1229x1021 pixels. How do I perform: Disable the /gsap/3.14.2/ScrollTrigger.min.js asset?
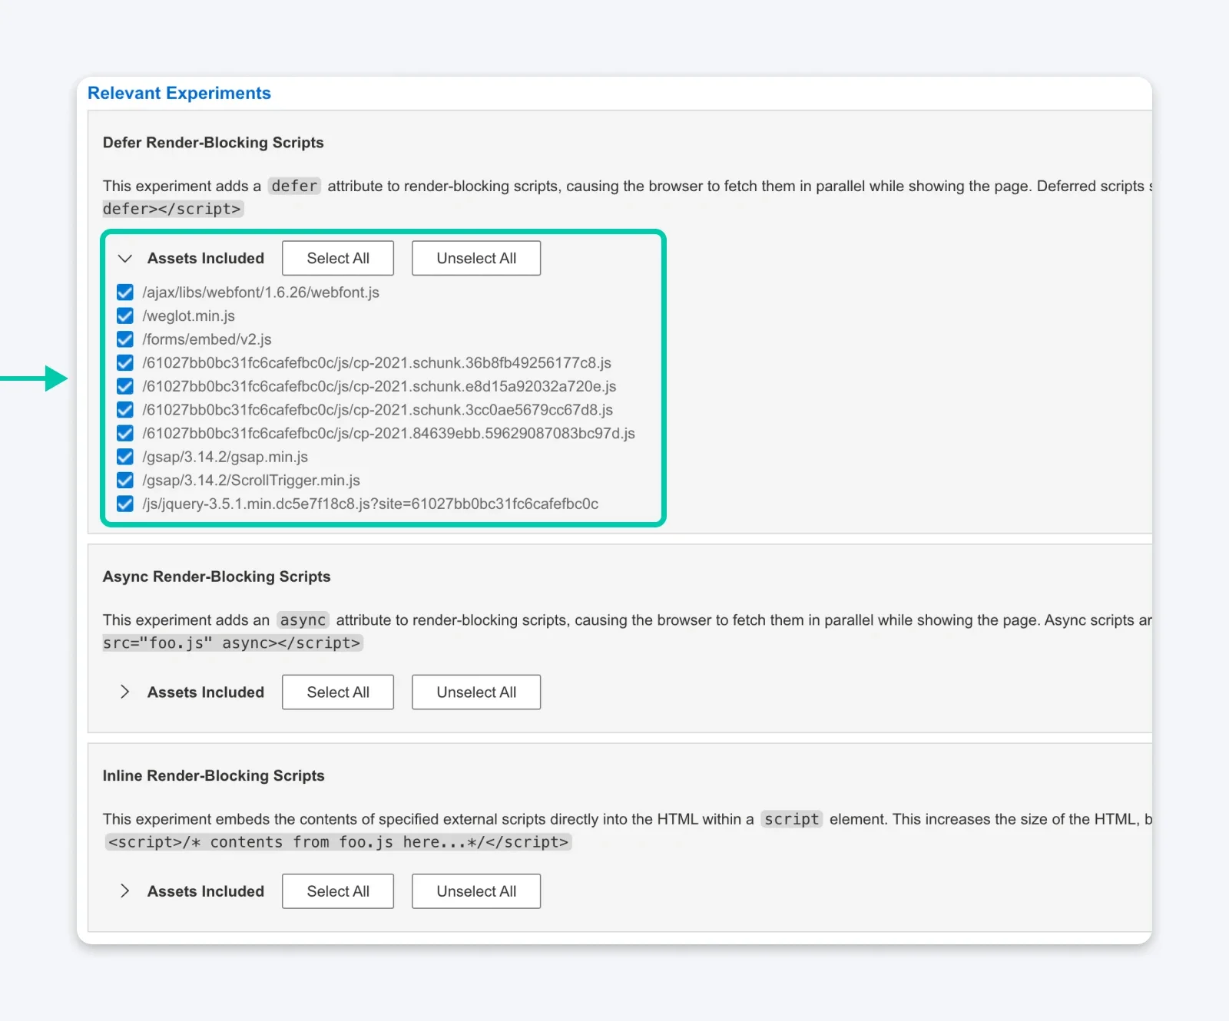[x=124, y=481]
